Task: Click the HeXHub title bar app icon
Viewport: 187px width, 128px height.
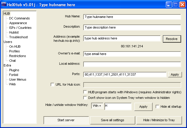Action: point(4,5)
